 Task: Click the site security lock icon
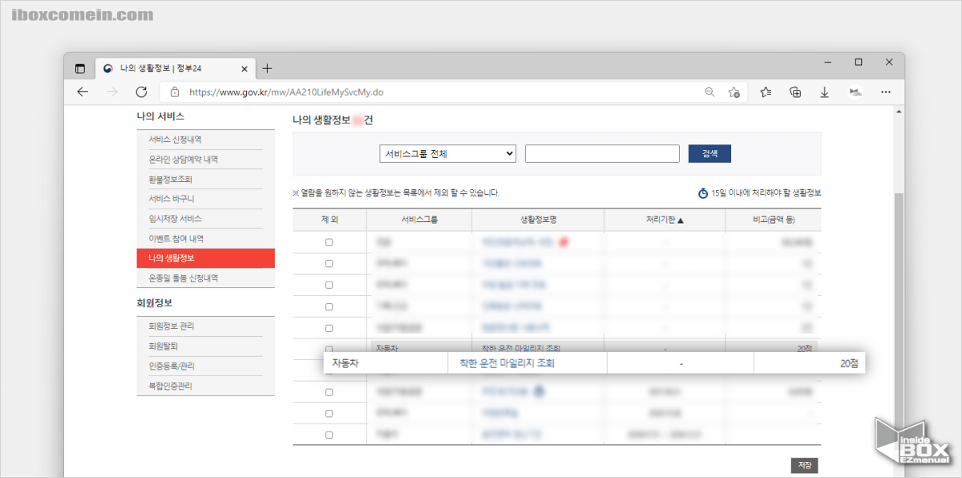175,91
